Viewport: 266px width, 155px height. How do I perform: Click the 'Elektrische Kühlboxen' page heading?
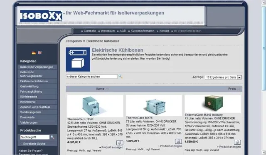point(117,50)
